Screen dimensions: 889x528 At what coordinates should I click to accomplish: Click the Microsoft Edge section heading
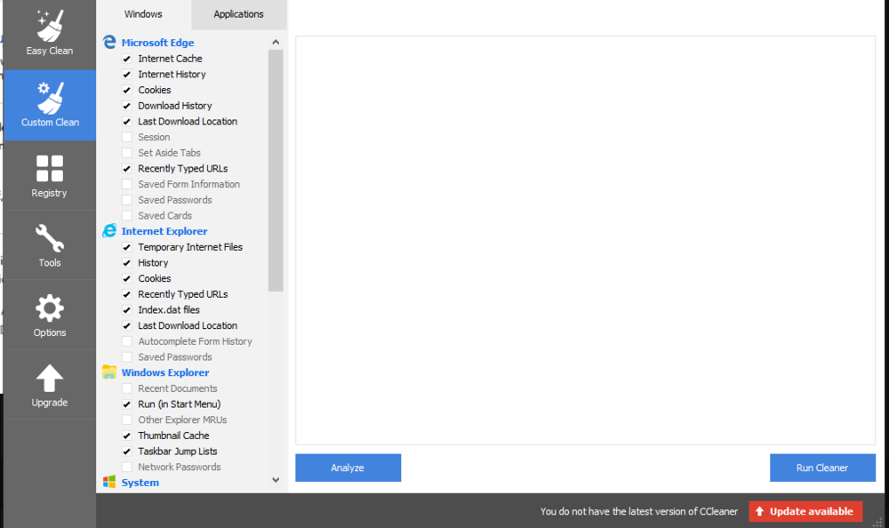coord(157,43)
